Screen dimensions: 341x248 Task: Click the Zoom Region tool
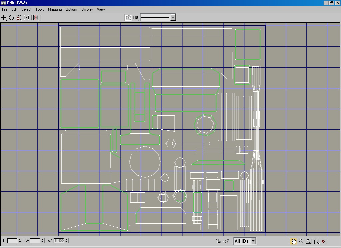click(309, 241)
